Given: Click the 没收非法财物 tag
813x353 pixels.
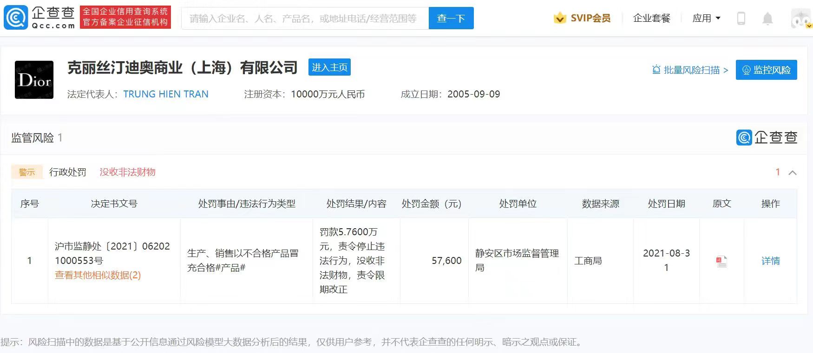Looking at the screenshot, I should point(127,172).
